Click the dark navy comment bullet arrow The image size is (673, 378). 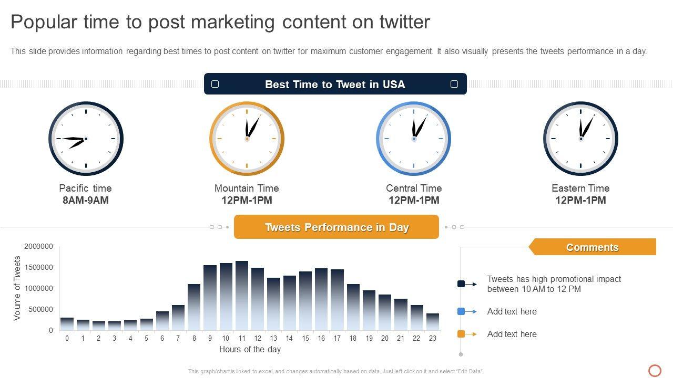(467, 284)
